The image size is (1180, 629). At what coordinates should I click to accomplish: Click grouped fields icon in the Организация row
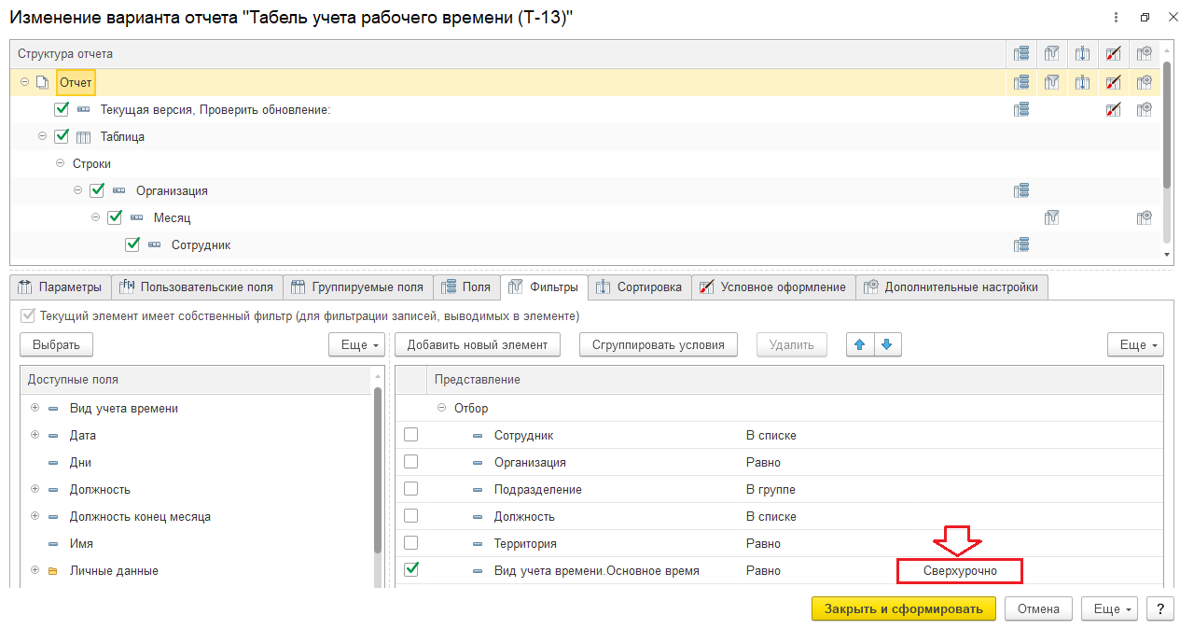coord(1021,190)
